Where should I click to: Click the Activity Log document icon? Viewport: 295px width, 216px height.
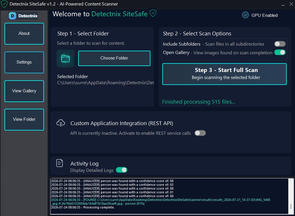59,163
